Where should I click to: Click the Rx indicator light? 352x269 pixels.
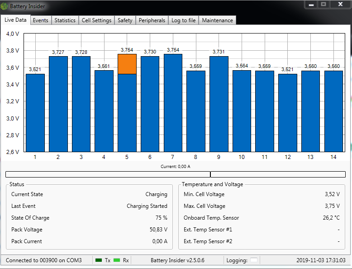pos(117,260)
